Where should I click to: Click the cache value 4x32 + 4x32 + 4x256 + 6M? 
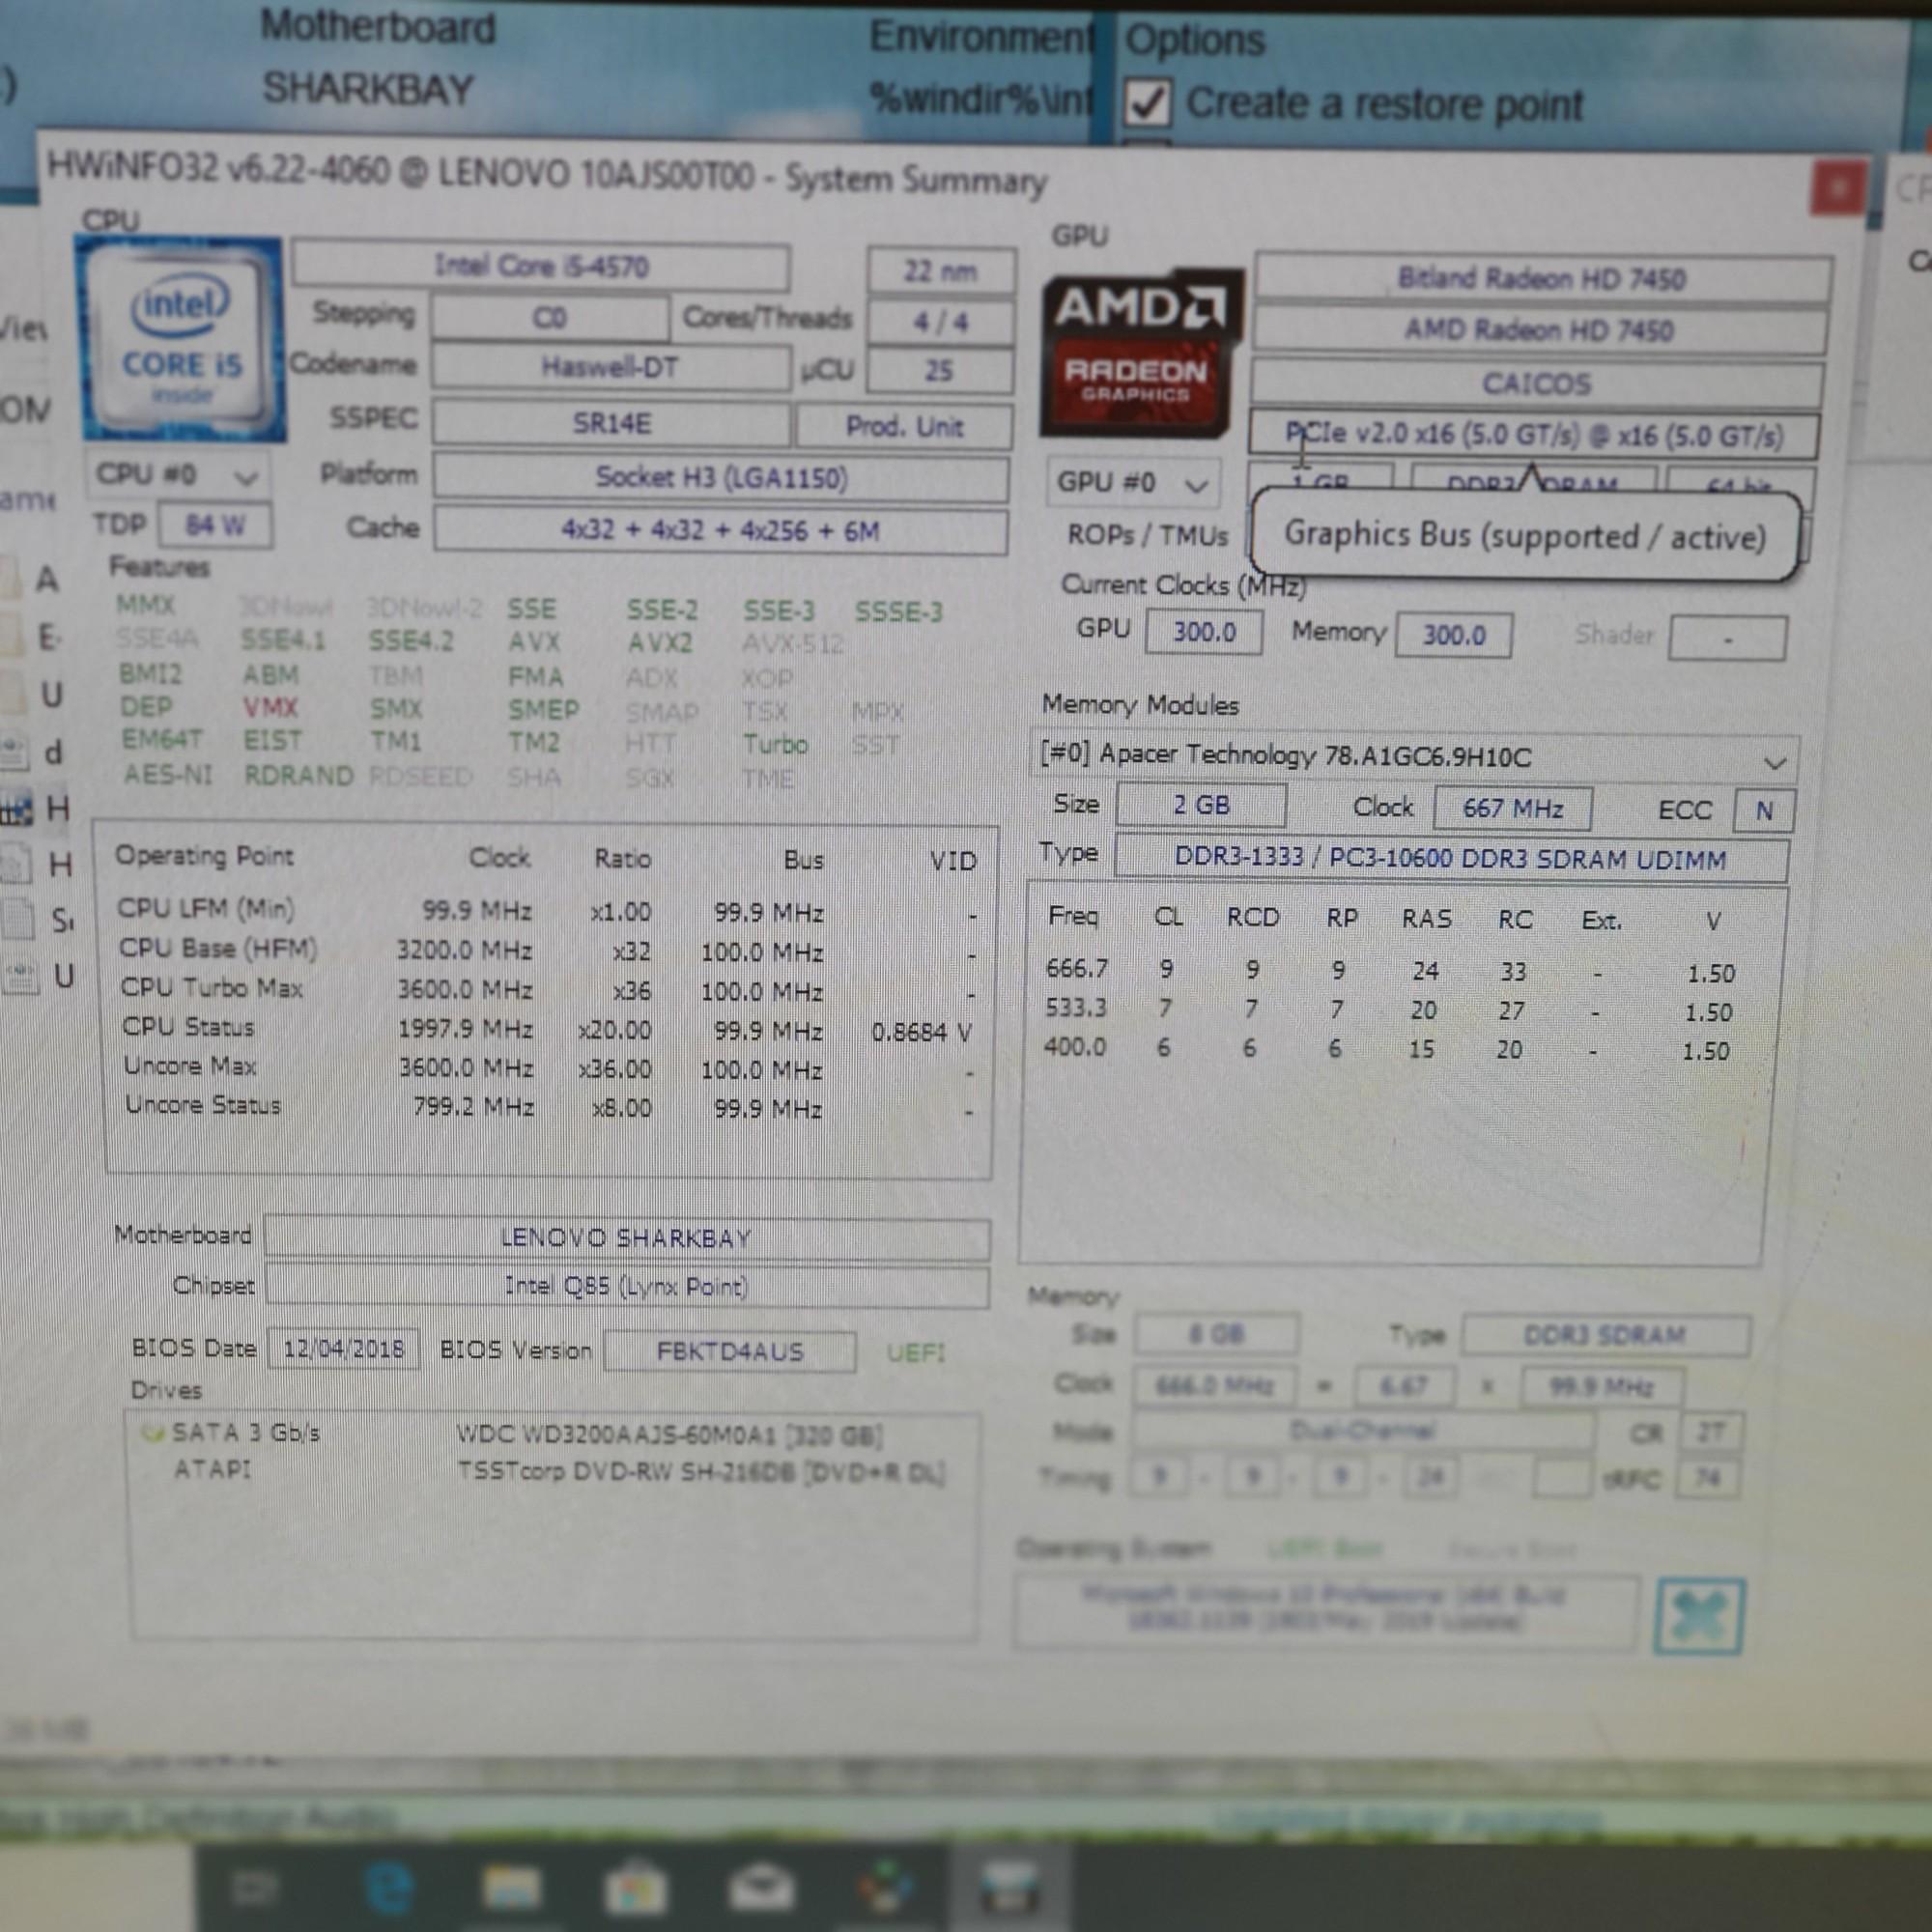click(x=721, y=531)
